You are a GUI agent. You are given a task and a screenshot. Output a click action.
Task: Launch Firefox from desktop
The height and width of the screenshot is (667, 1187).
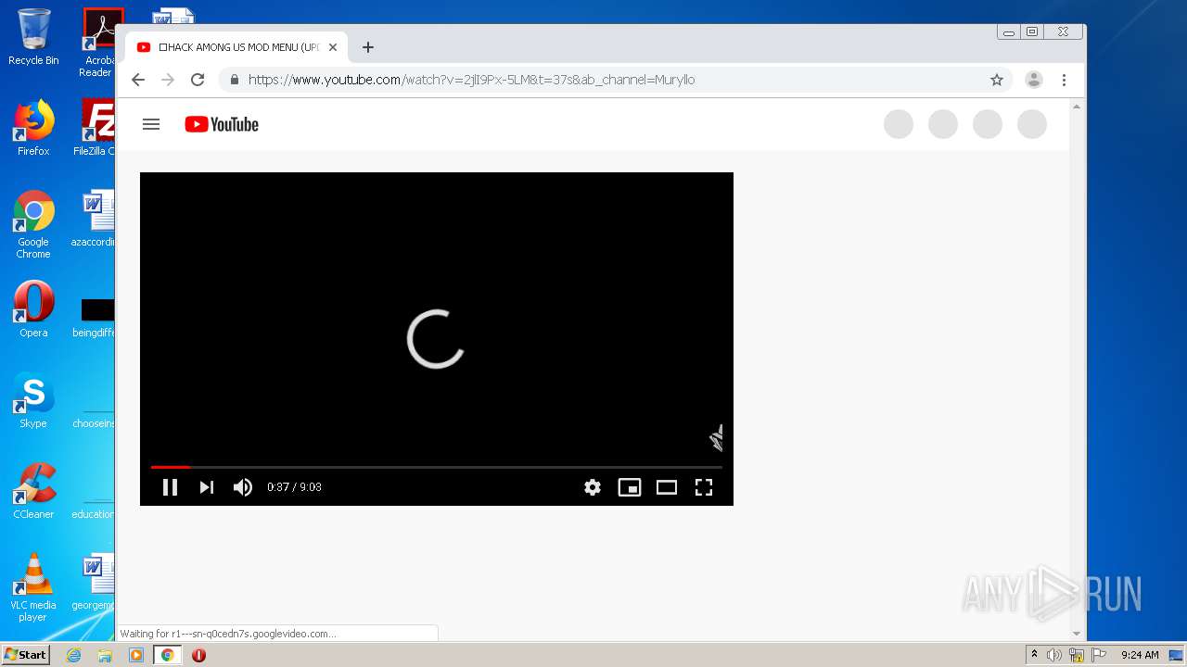point(33,128)
